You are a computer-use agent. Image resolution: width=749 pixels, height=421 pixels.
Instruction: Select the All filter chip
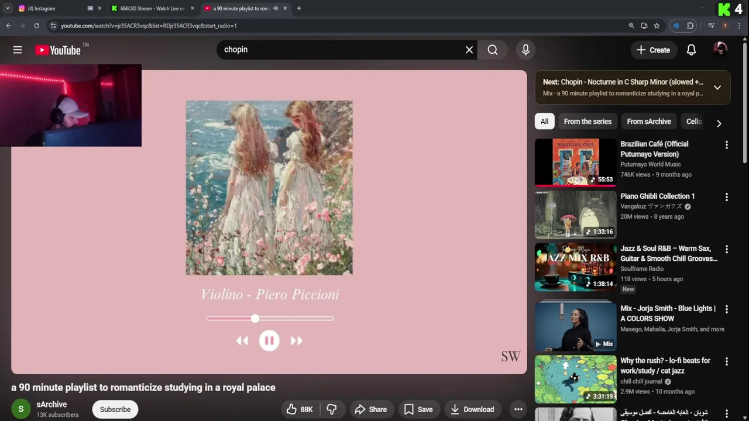coord(544,122)
